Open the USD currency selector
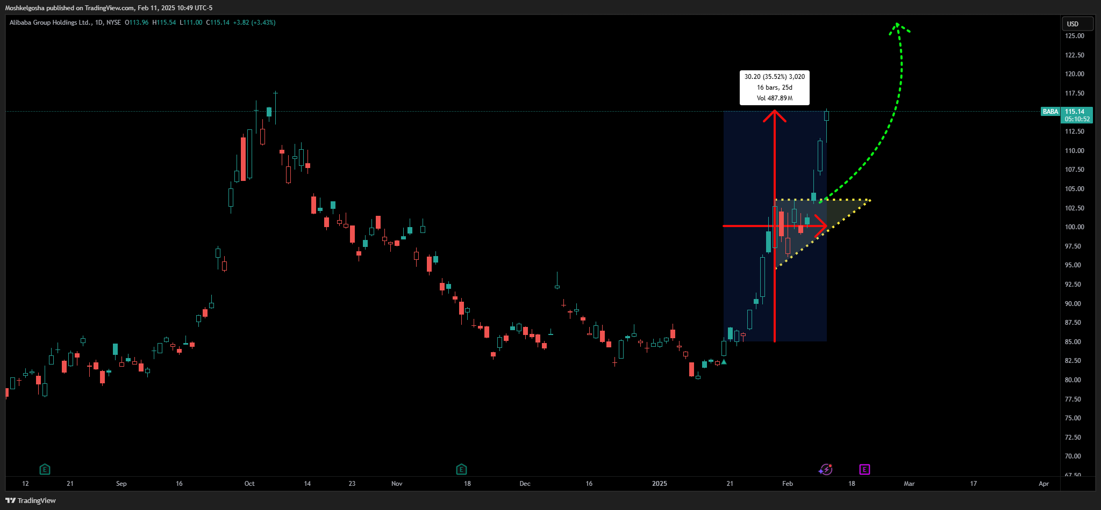 (x=1078, y=24)
